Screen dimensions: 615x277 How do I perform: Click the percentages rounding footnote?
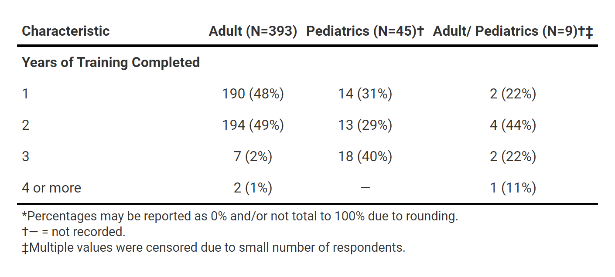[x=240, y=216]
